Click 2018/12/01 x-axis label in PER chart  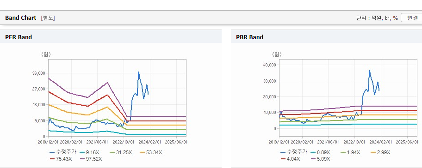49,142
